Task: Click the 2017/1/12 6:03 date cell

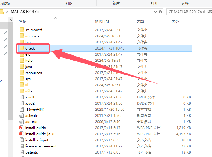Action: pyautogui.click(x=108, y=152)
